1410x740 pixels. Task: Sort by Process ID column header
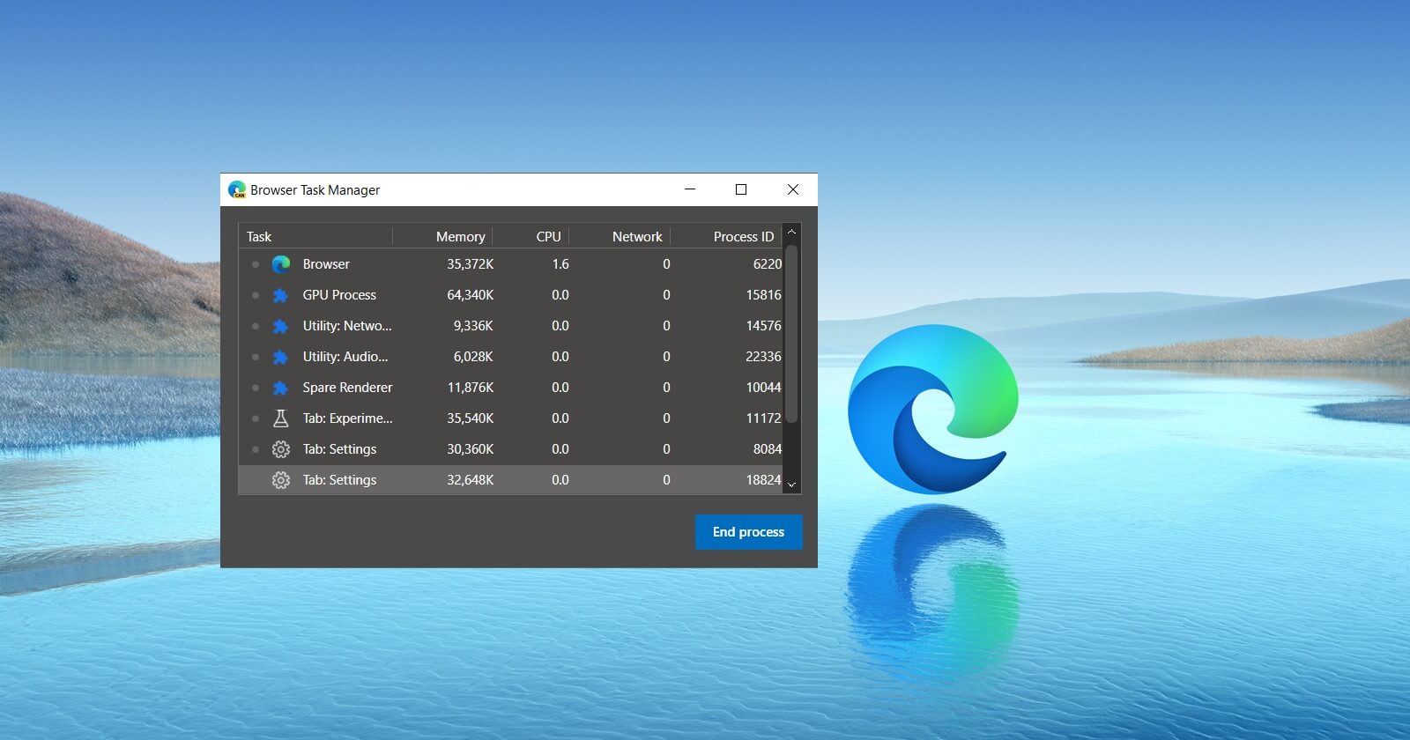click(x=743, y=236)
